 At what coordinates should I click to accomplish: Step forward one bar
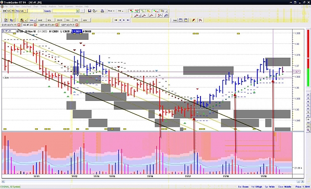(124, 20)
